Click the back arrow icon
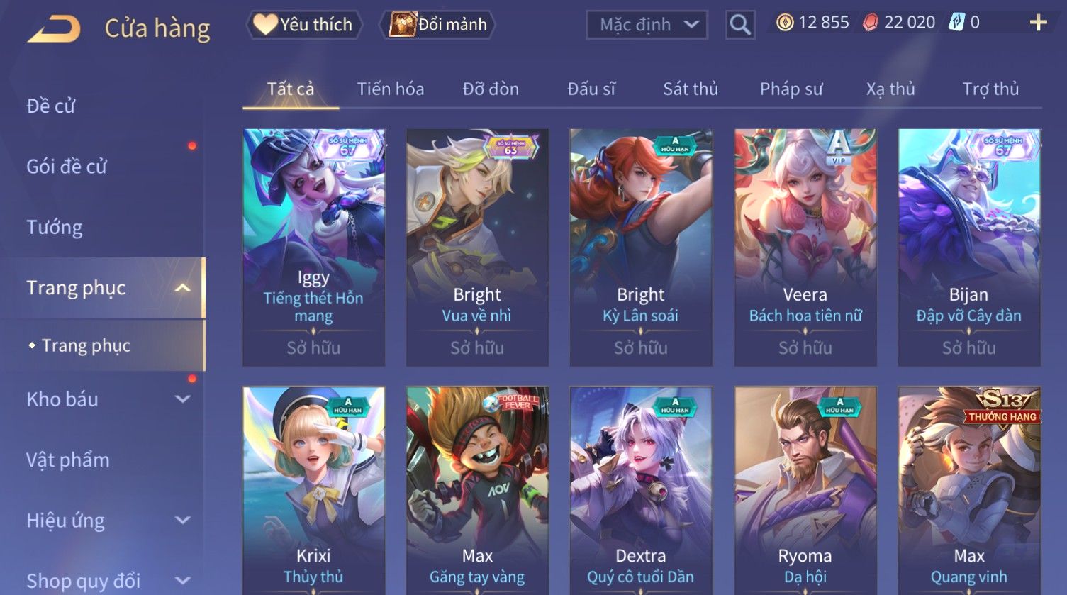 54,29
